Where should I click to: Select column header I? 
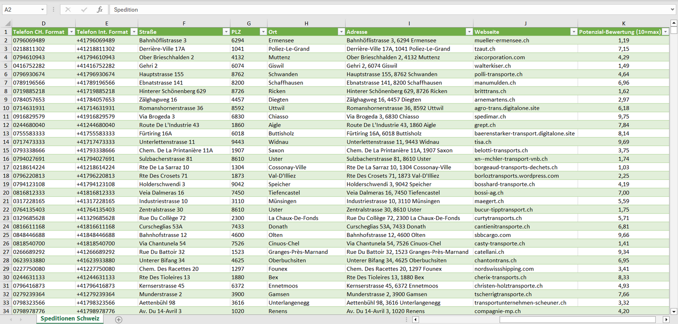(409, 23)
